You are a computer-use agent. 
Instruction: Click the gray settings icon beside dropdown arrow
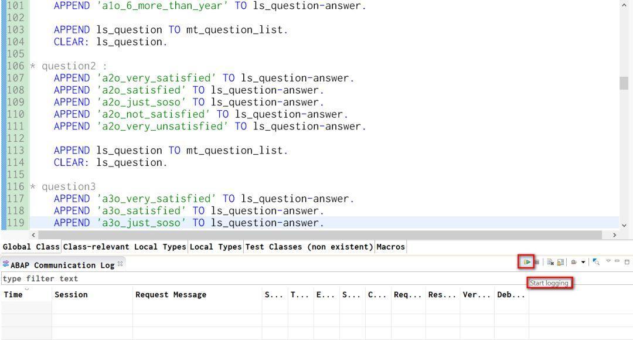click(574, 262)
